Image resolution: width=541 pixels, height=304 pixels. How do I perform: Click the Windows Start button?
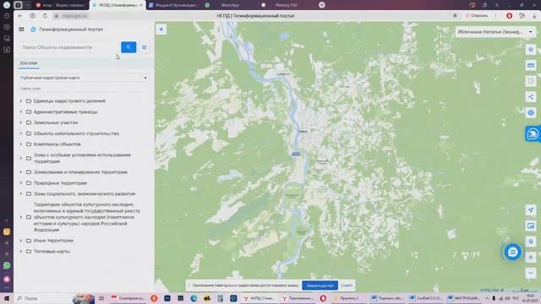(x=7, y=298)
